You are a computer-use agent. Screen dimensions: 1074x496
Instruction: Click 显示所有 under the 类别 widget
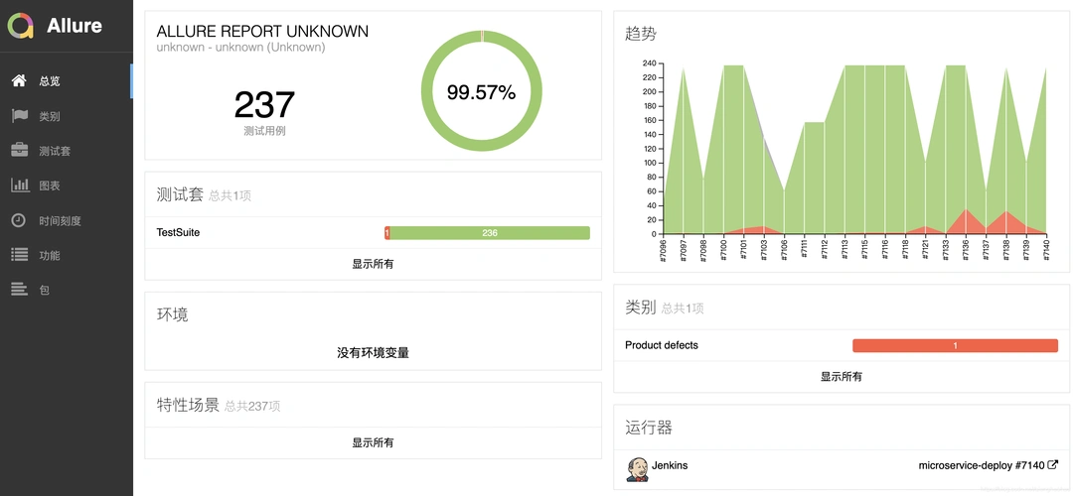[842, 376]
